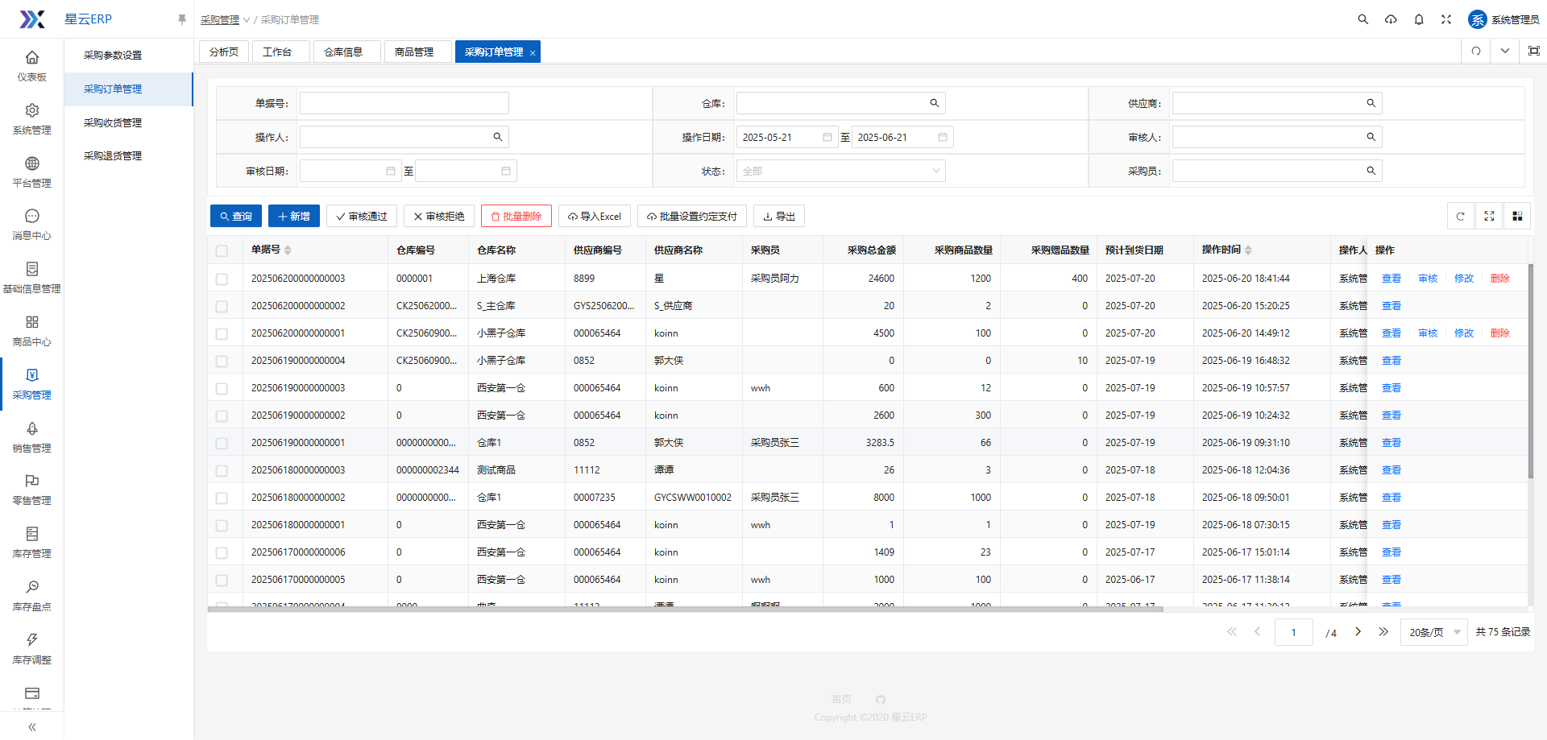Switch to the 商品管理 tab
This screenshot has height=740, width=1547.
414,52
